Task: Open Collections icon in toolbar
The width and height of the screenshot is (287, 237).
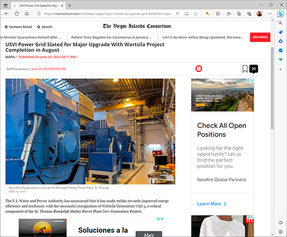Action: (x=239, y=14)
